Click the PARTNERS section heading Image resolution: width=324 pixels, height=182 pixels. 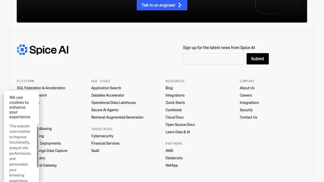[174, 144]
